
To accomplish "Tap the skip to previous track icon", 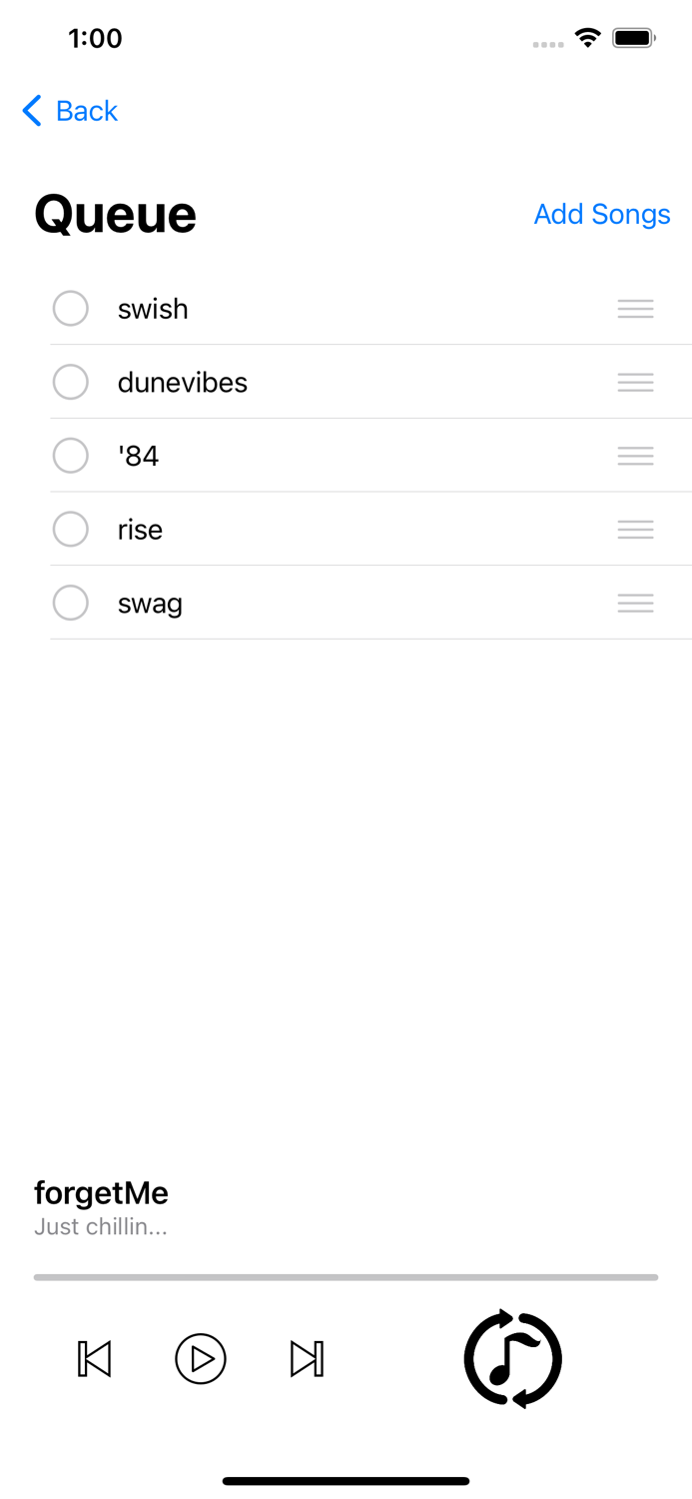I will [95, 1359].
